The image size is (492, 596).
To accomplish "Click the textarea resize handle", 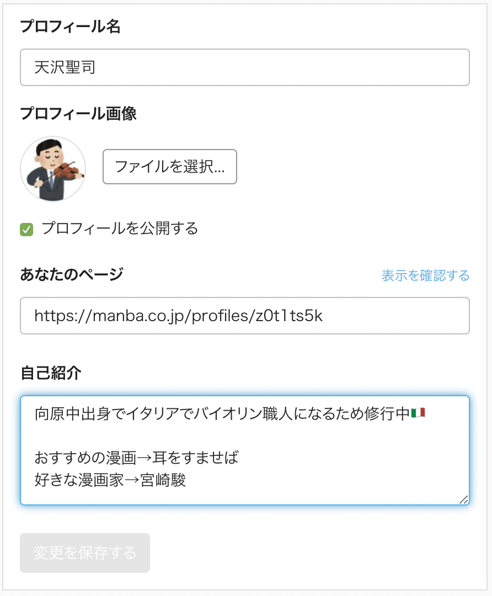I will (x=463, y=499).
